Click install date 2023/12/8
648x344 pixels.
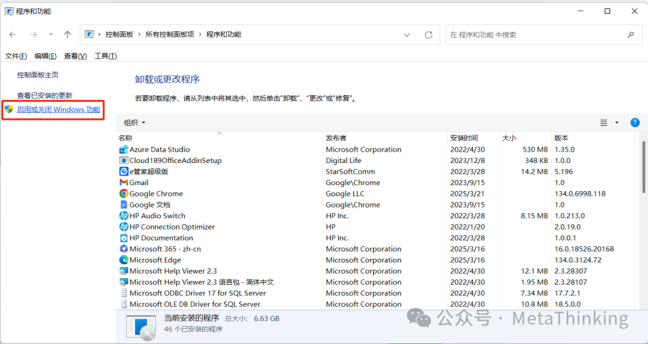[x=468, y=161]
